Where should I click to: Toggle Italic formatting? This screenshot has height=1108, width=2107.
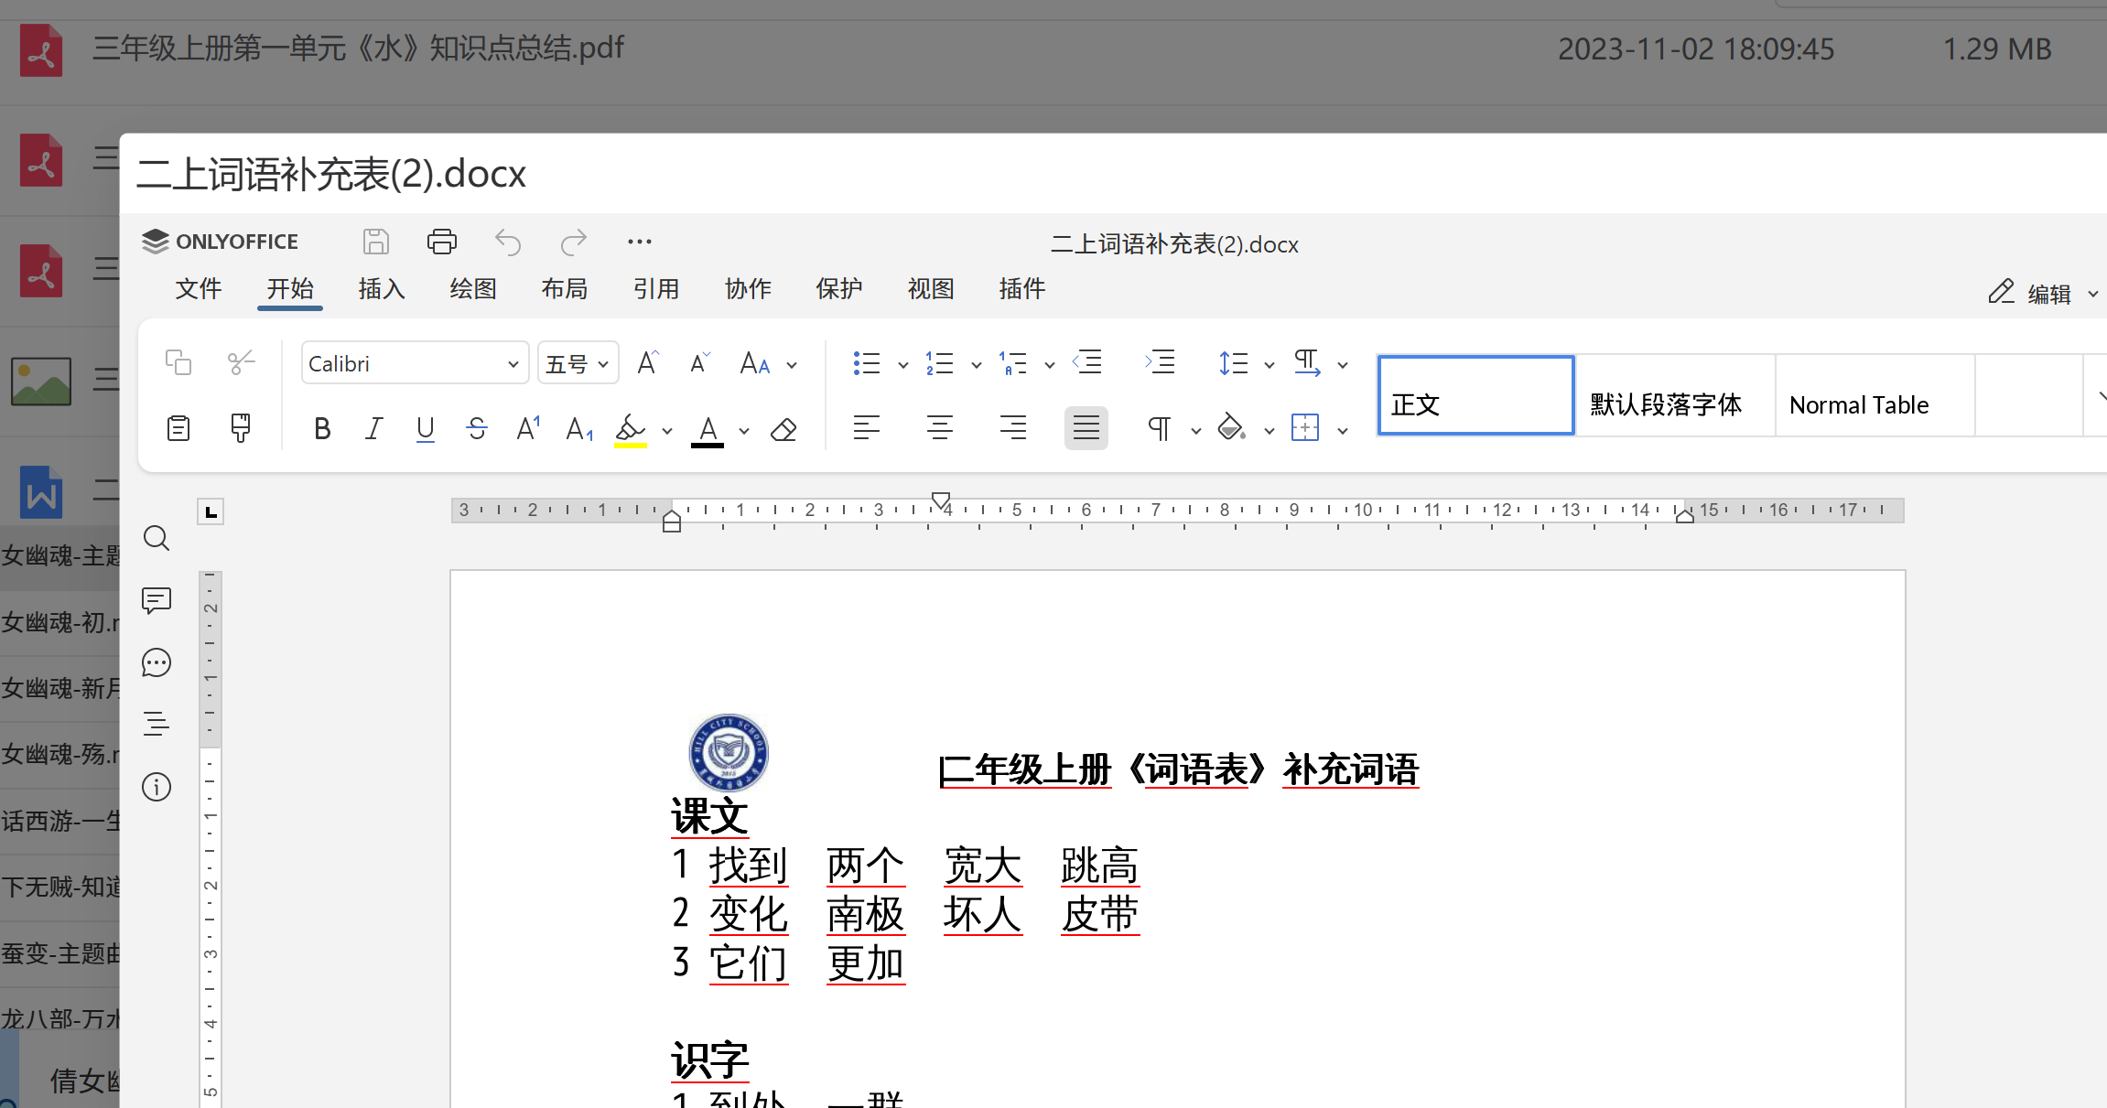[x=373, y=429]
